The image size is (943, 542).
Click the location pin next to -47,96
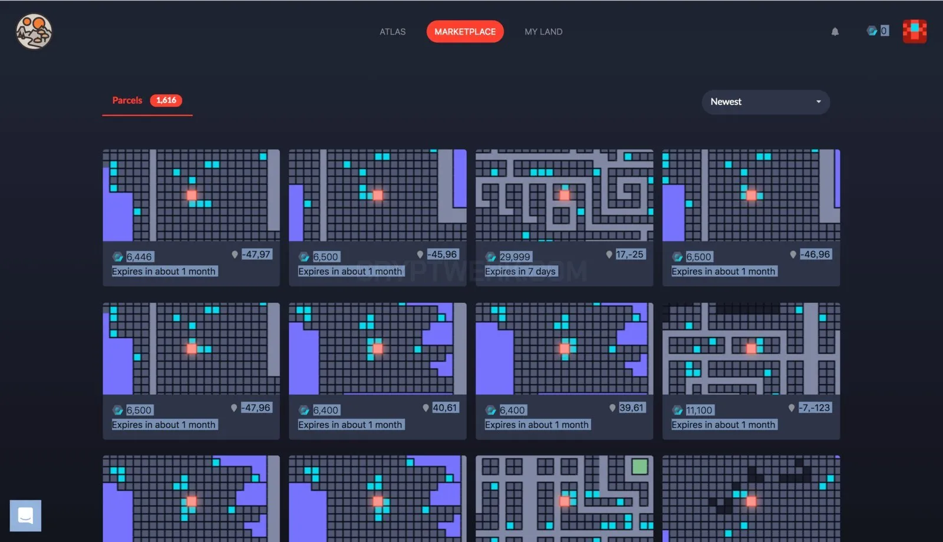pos(234,408)
